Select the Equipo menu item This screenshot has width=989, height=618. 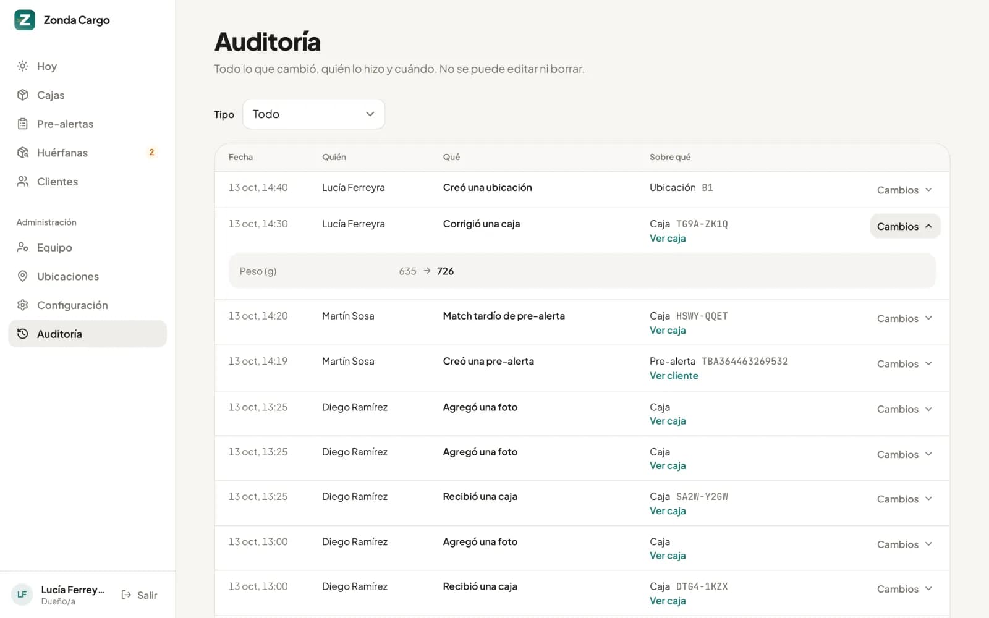point(87,247)
